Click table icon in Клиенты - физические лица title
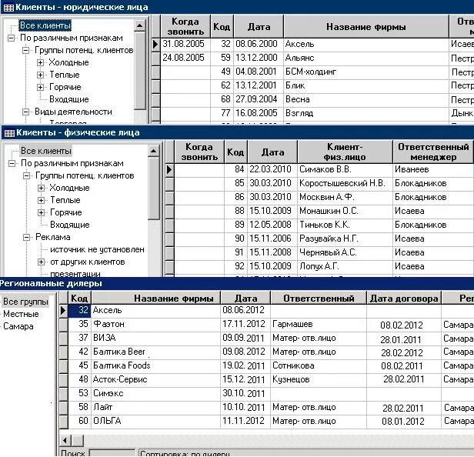The image size is (474, 457). coord(9,133)
